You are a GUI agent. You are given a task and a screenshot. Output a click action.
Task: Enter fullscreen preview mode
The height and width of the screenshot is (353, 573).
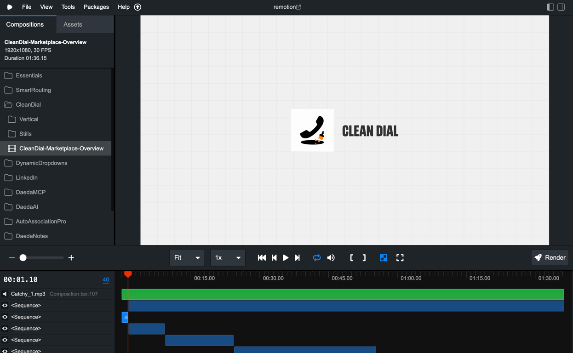point(400,257)
